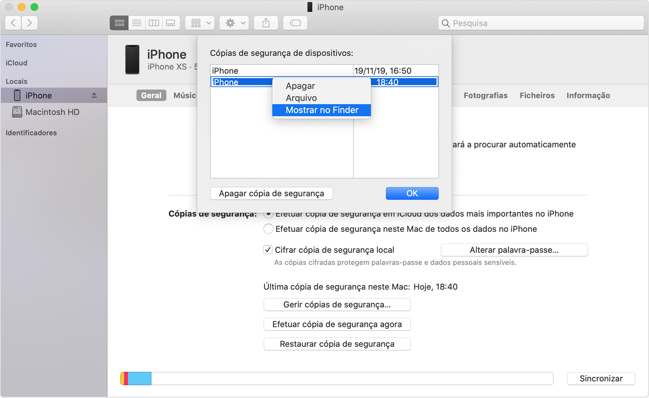The height and width of the screenshot is (398, 649).
Task: Select iPhone in the Locais sidebar
Action: (x=54, y=95)
